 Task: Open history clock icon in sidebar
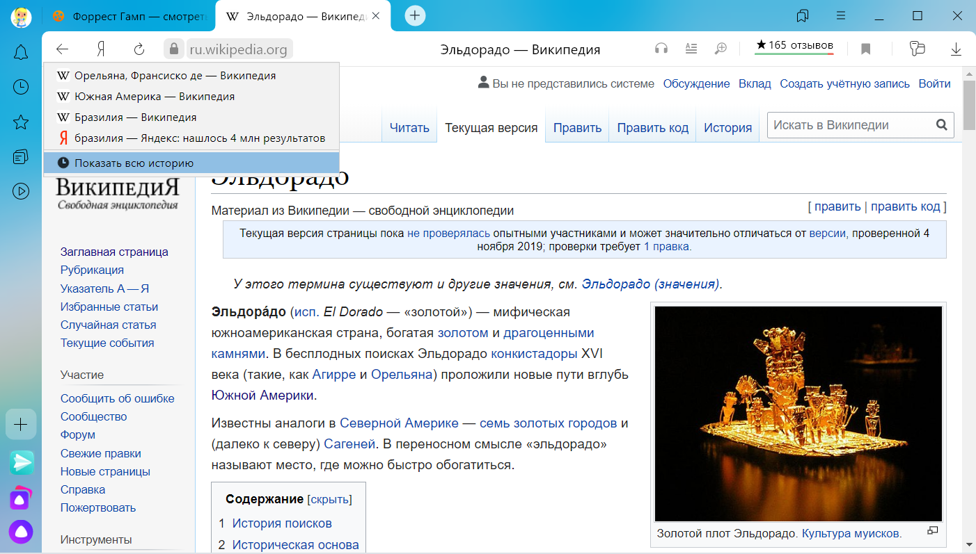click(21, 87)
